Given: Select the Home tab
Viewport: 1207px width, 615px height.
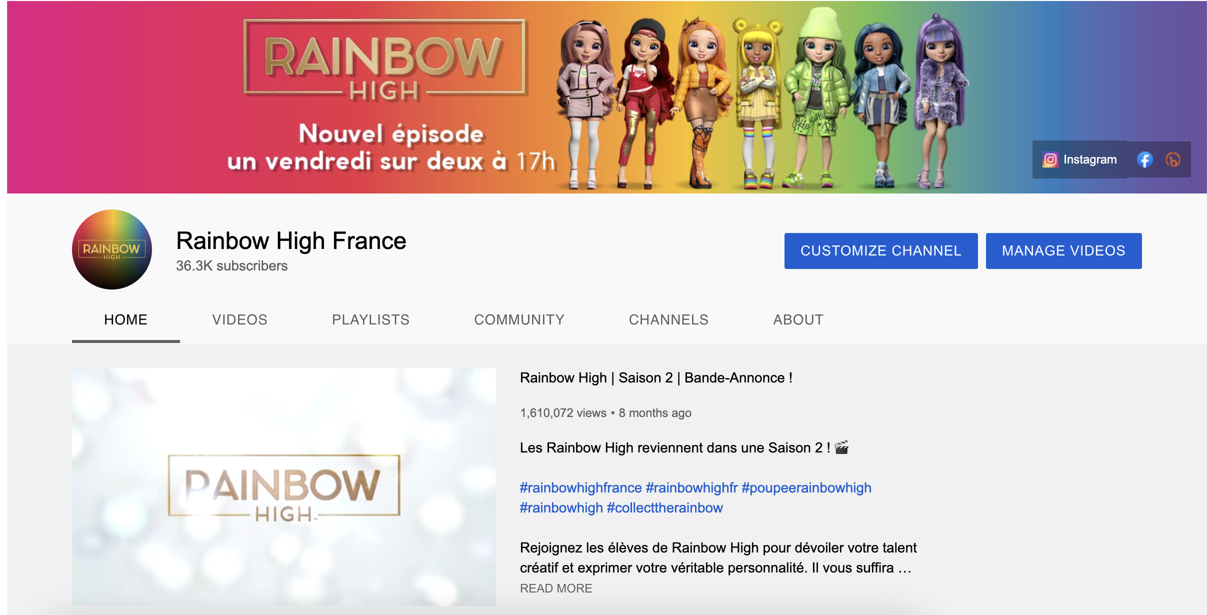Looking at the screenshot, I should tap(126, 319).
